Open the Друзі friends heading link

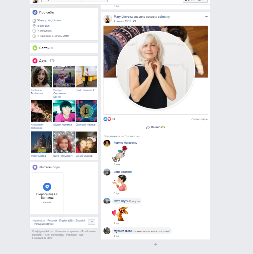point(43,61)
